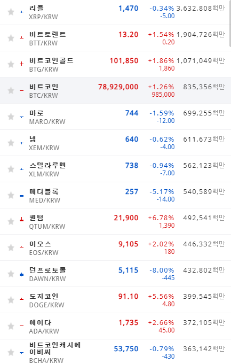Click the candlestick icon next to MED/KRW
The image size is (231, 364).
21,196
